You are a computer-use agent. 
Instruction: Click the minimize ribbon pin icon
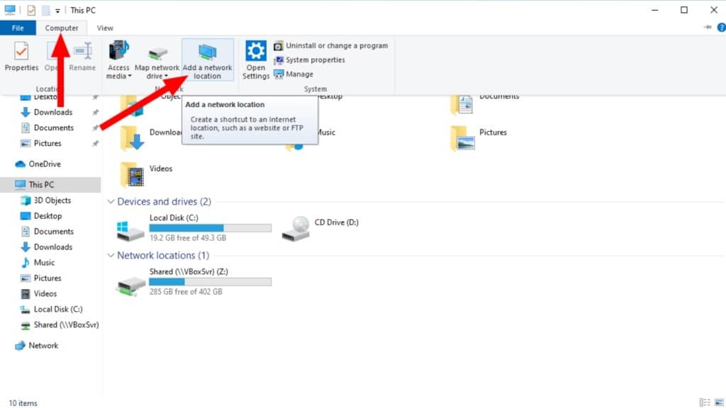708,28
